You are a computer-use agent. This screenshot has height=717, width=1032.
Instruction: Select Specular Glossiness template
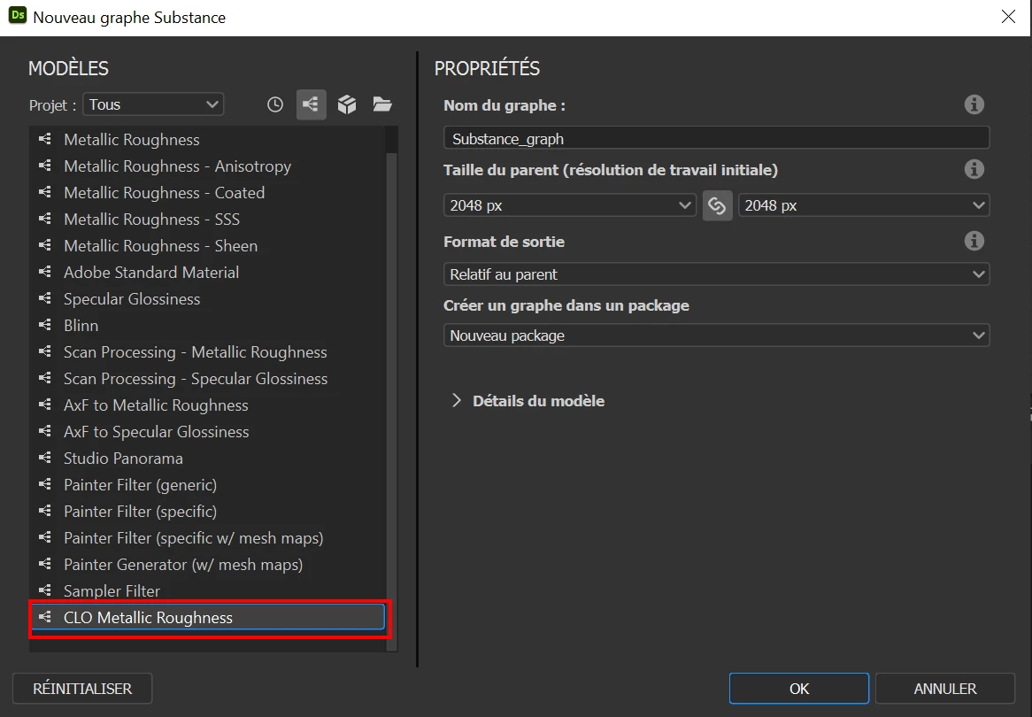[207, 299]
